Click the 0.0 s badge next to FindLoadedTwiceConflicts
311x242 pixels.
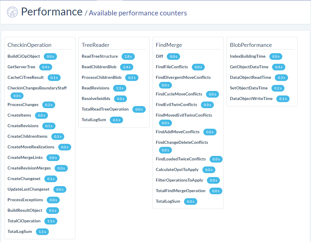[216, 159]
